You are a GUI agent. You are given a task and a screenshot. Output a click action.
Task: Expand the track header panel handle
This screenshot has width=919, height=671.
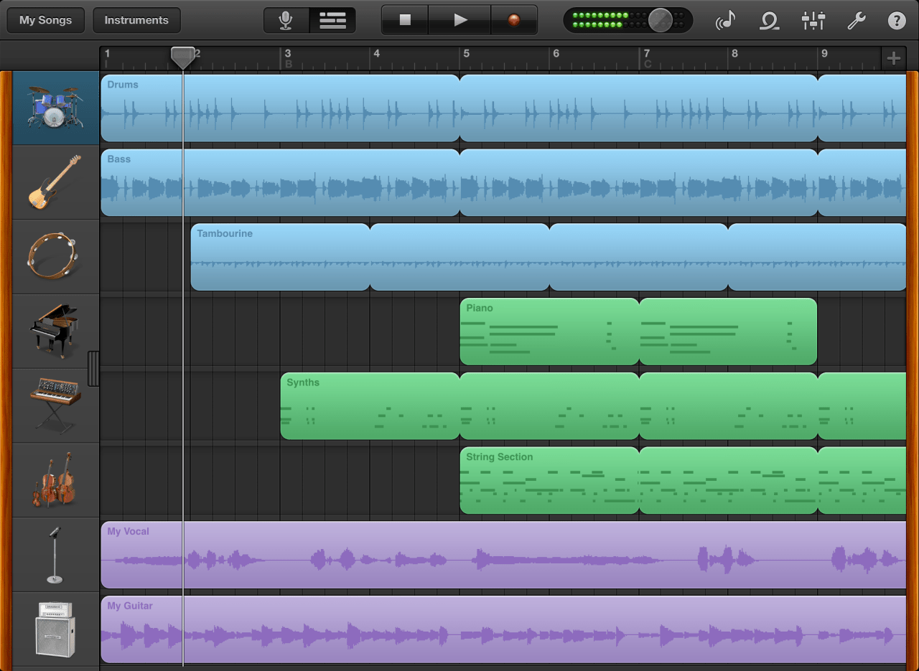click(x=94, y=367)
